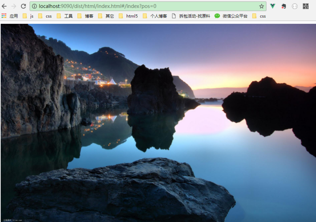Open the 博客 bookmark folder

pos(85,16)
